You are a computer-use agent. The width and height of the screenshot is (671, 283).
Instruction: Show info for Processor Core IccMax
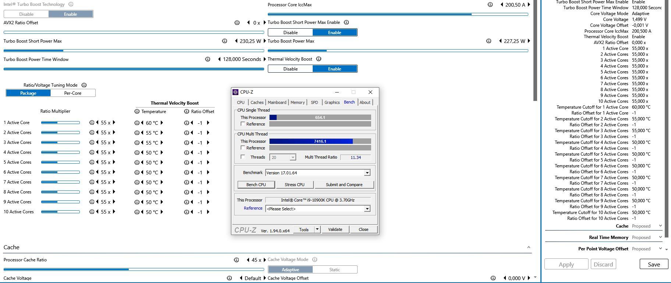point(490,5)
